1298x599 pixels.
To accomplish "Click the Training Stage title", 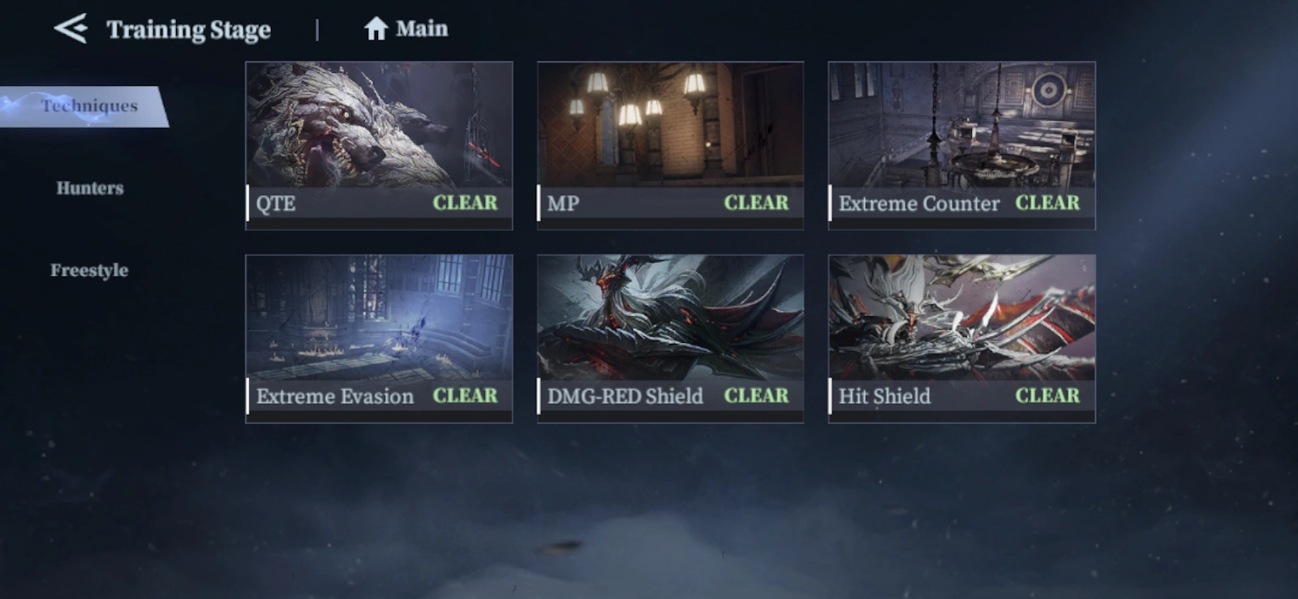I will [189, 30].
